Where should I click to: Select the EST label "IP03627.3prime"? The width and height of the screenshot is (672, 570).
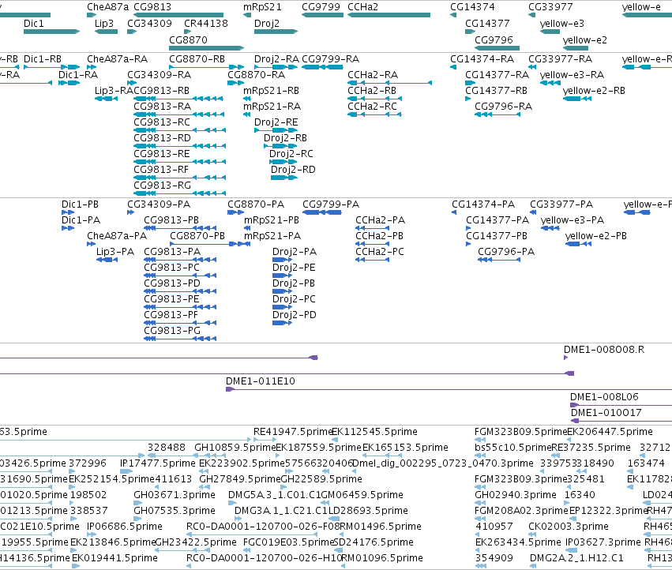(603, 542)
